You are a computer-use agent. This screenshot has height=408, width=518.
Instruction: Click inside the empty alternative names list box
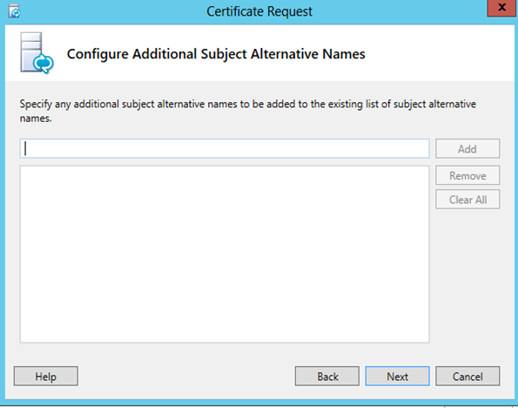[x=225, y=255]
